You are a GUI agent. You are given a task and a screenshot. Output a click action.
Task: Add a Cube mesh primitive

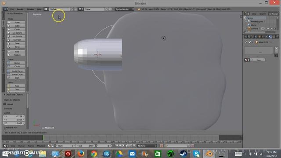click(x=16, y=26)
